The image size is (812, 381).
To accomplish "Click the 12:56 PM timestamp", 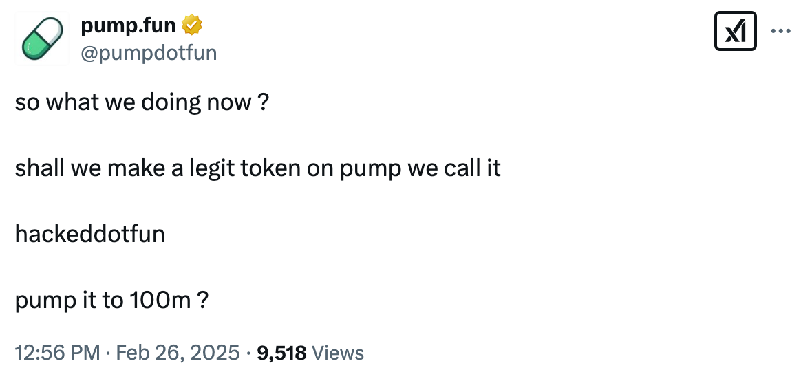I will pos(58,353).
